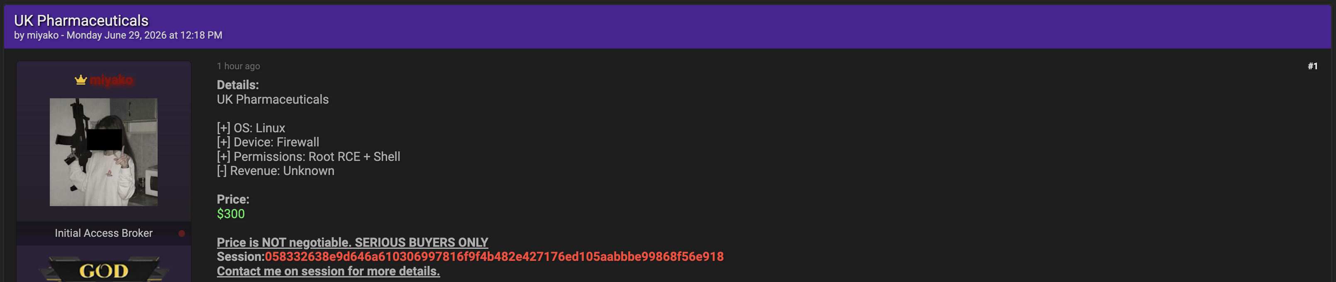Click the 'Details:' heading
The width and height of the screenshot is (1336, 282).
point(237,85)
